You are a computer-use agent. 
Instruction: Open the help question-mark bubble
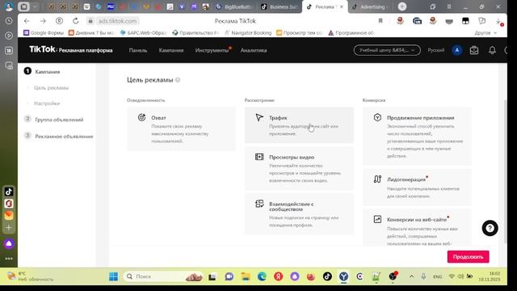(x=490, y=228)
